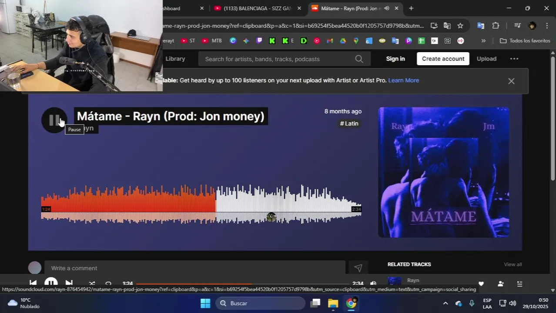Click the translate page icon in address bar
Viewport: 556px width, 313px height.
tap(447, 26)
